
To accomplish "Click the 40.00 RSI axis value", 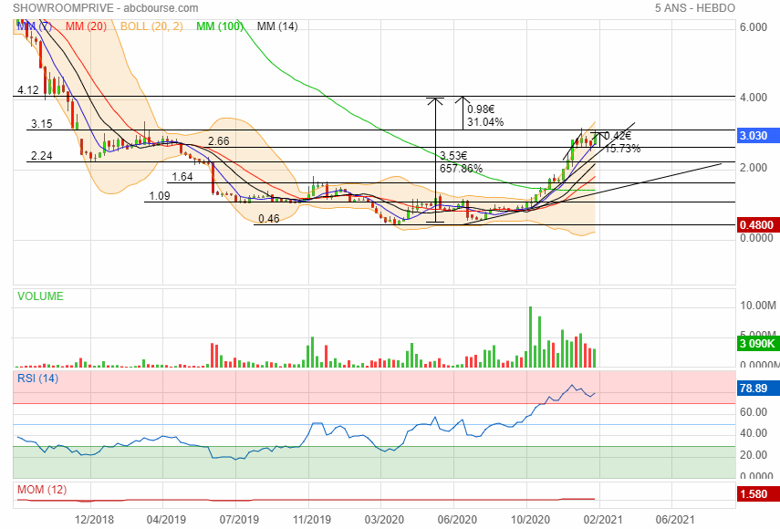I will tap(754, 433).
